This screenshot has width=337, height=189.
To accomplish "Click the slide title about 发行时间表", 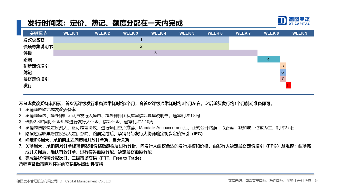I will tap(105, 23).
